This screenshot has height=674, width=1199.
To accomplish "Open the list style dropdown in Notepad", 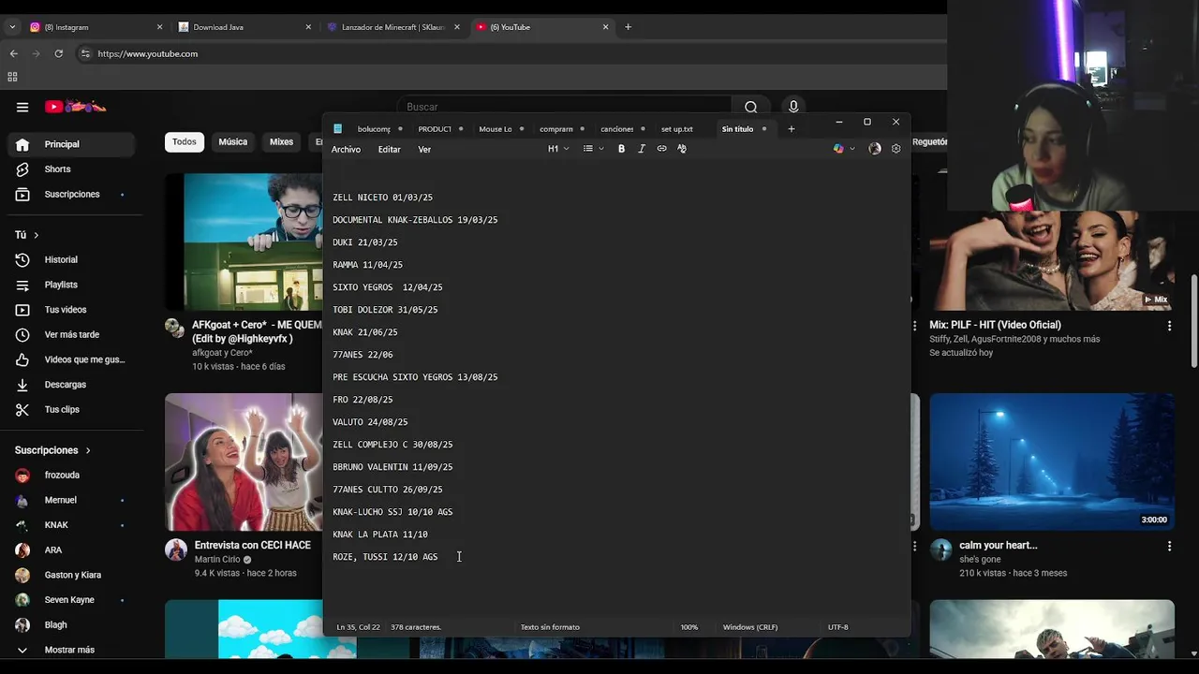I will point(593,149).
